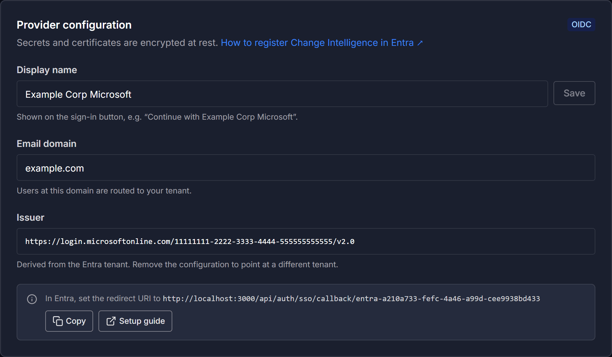612x357 pixels.
Task: Click the Issuer URL field
Action: pyautogui.click(x=306, y=241)
